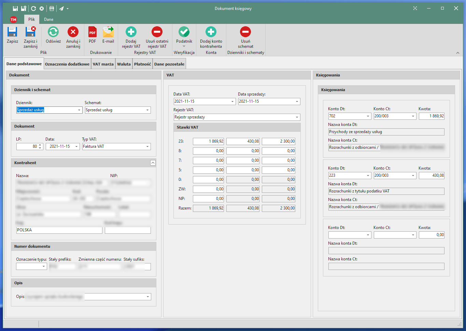
Task: Click Usuń ostatni rejestr VAT icon
Action: point(157,32)
